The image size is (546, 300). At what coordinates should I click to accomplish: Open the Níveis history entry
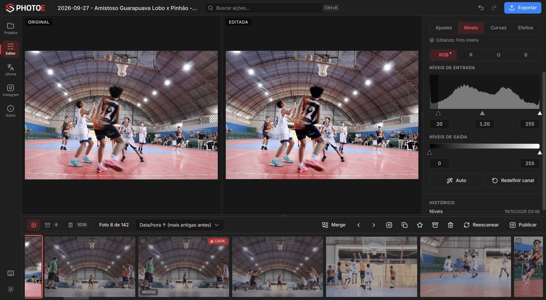[484, 212]
